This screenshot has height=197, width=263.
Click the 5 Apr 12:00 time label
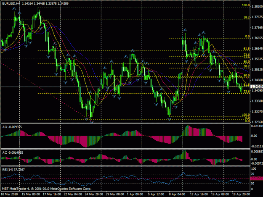(156, 194)
